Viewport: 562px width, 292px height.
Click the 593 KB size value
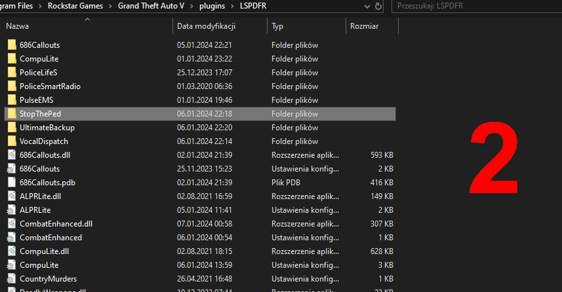click(382, 155)
